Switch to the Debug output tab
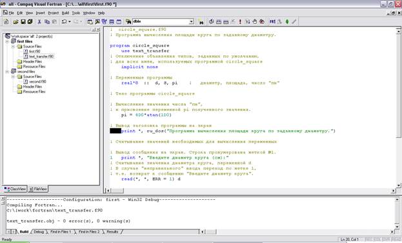 point(39,232)
